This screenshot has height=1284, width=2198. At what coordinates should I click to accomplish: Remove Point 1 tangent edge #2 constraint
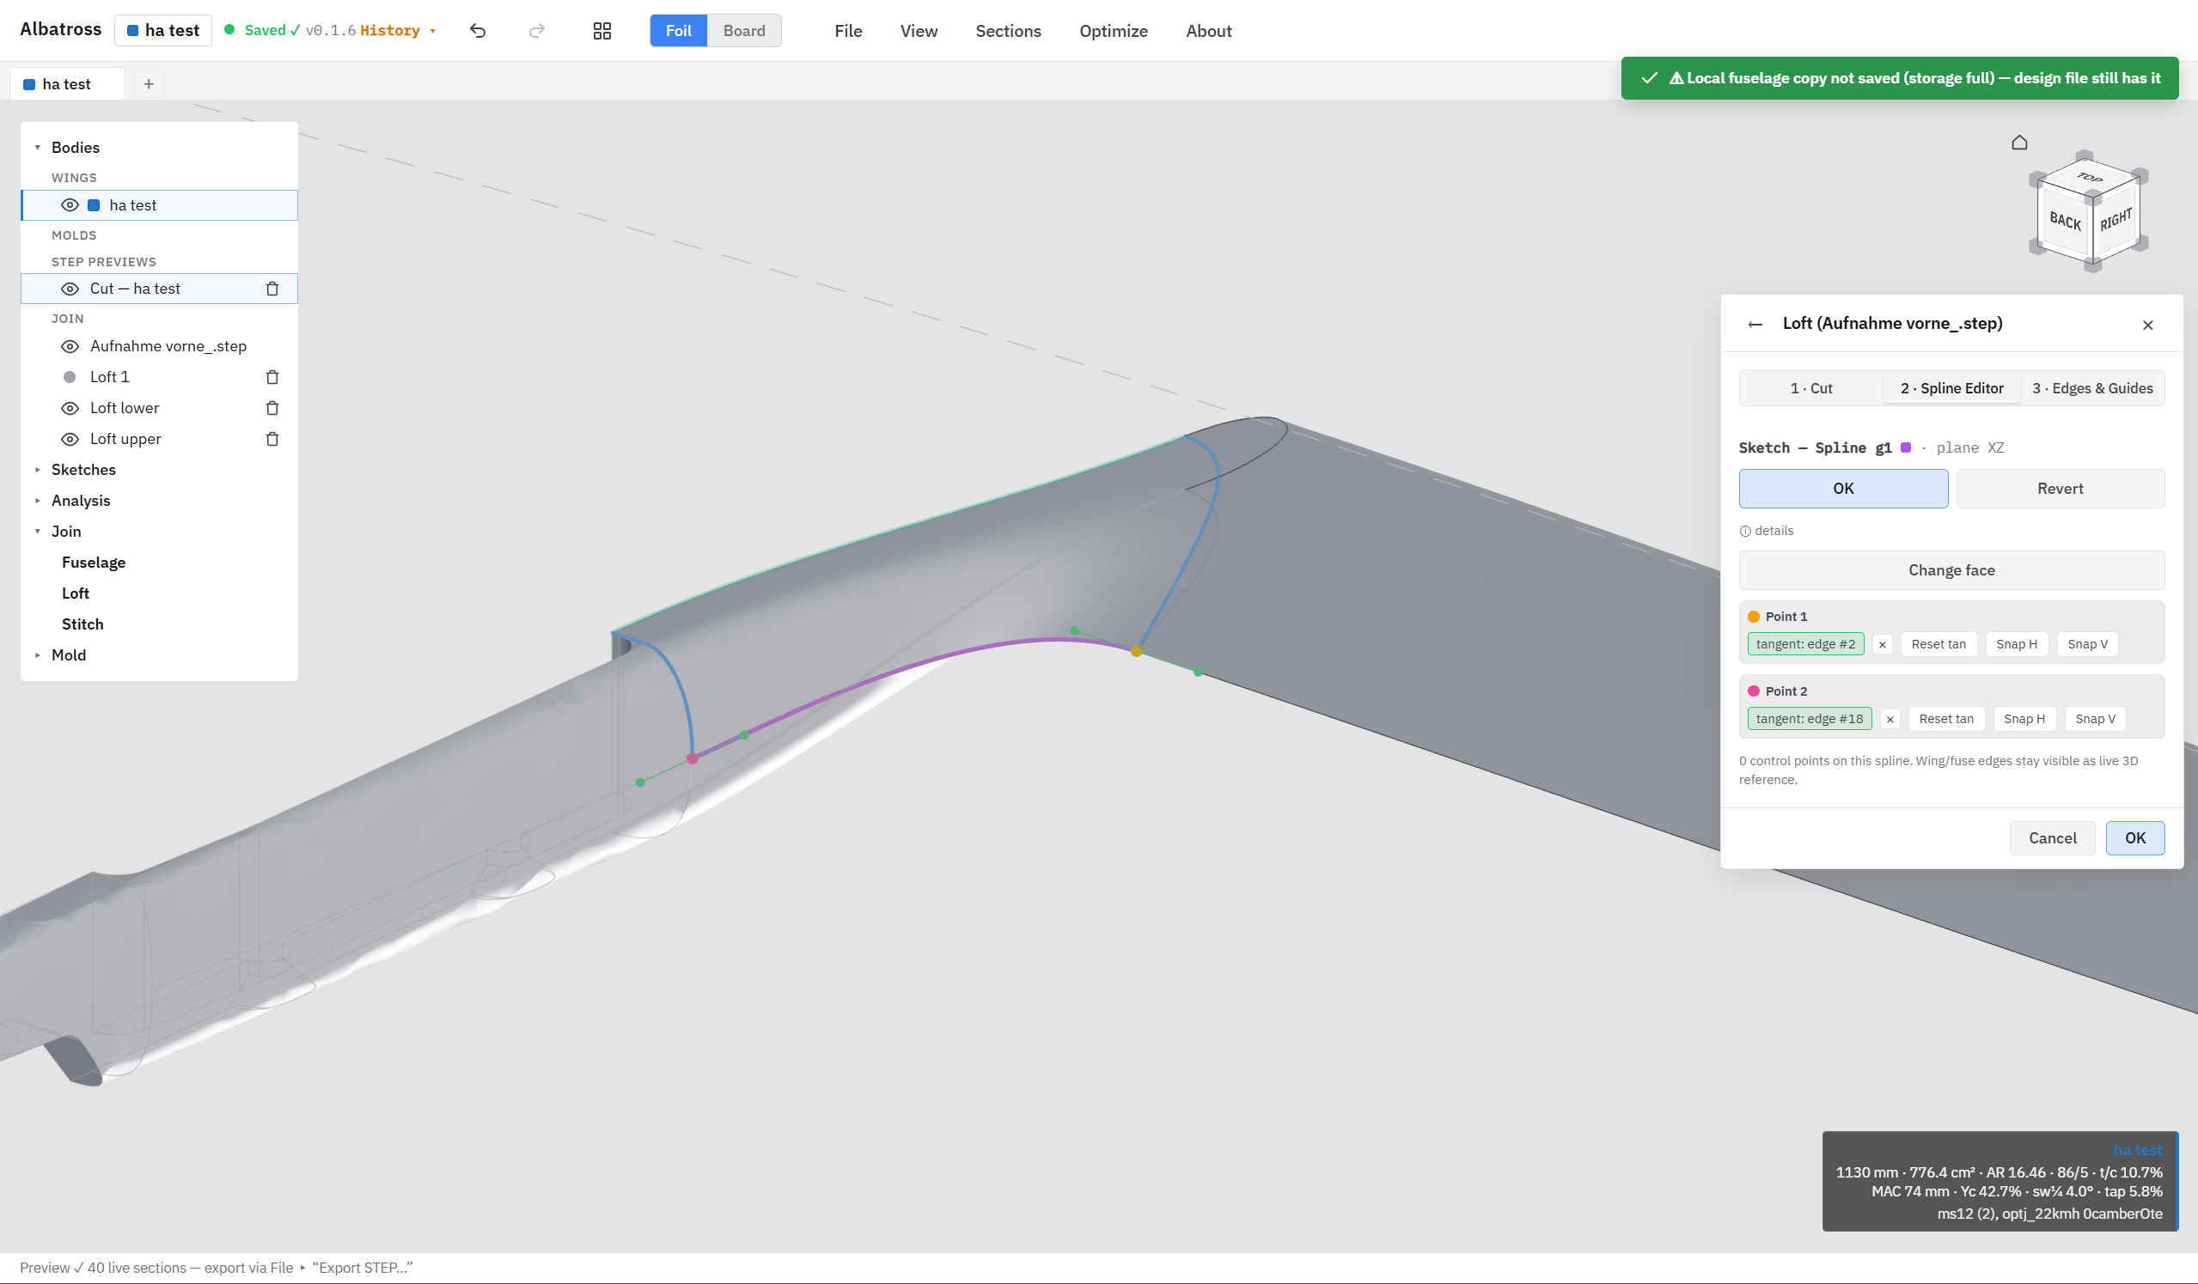click(x=1883, y=645)
